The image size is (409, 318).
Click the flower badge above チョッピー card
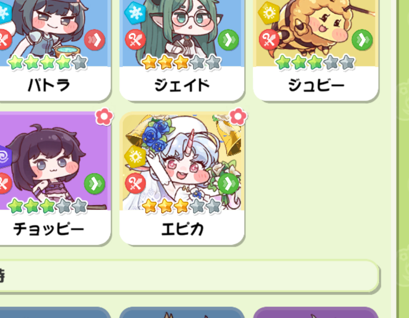pyautogui.click(x=104, y=116)
